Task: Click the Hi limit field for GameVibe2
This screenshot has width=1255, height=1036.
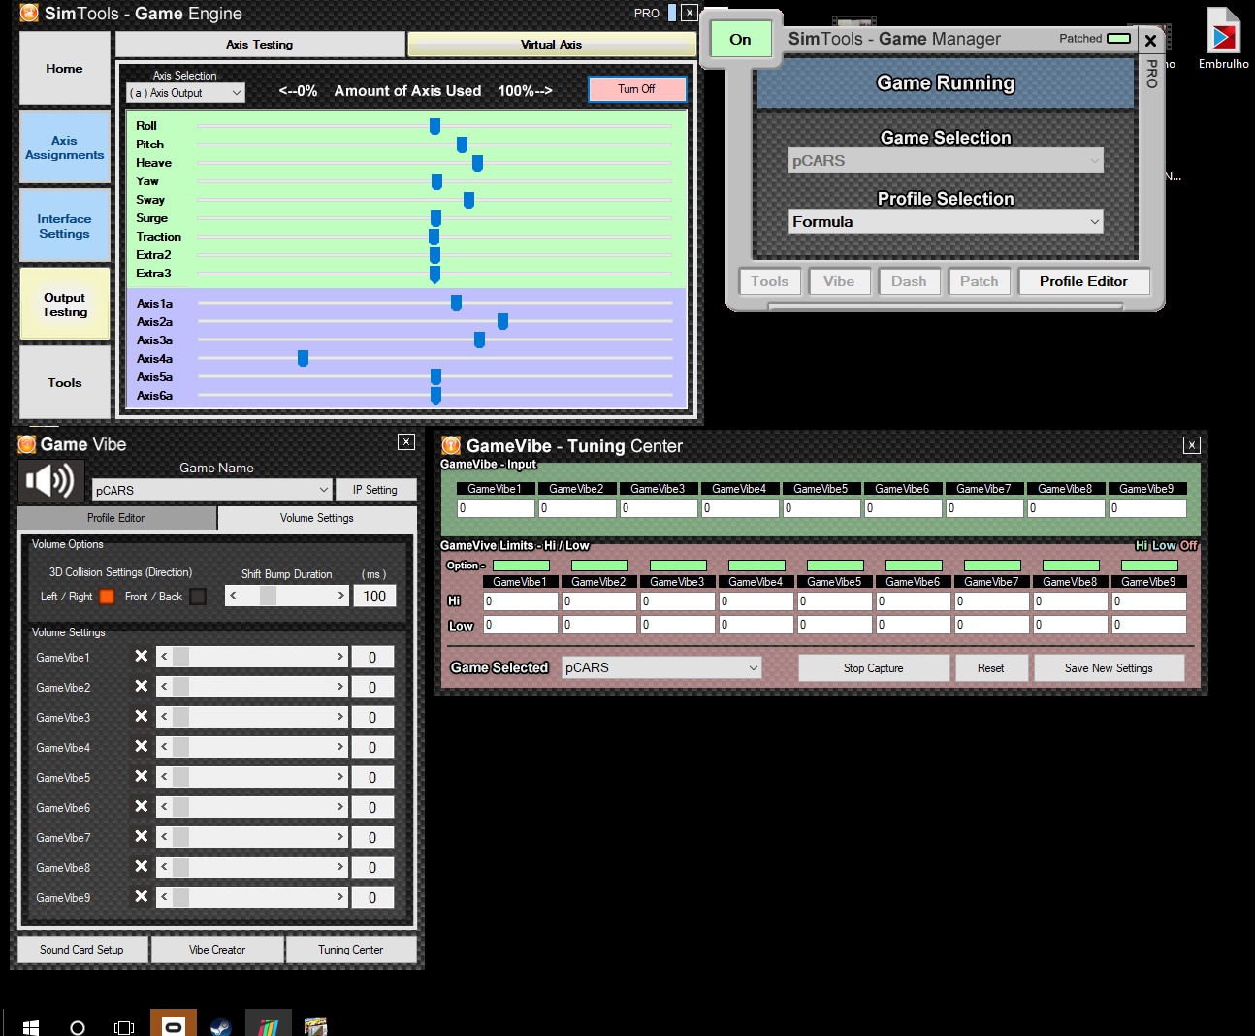Action: (599, 601)
